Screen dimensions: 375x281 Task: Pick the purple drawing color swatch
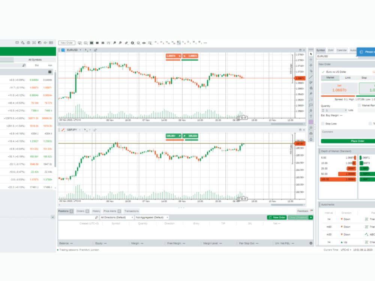pos(311,122)
